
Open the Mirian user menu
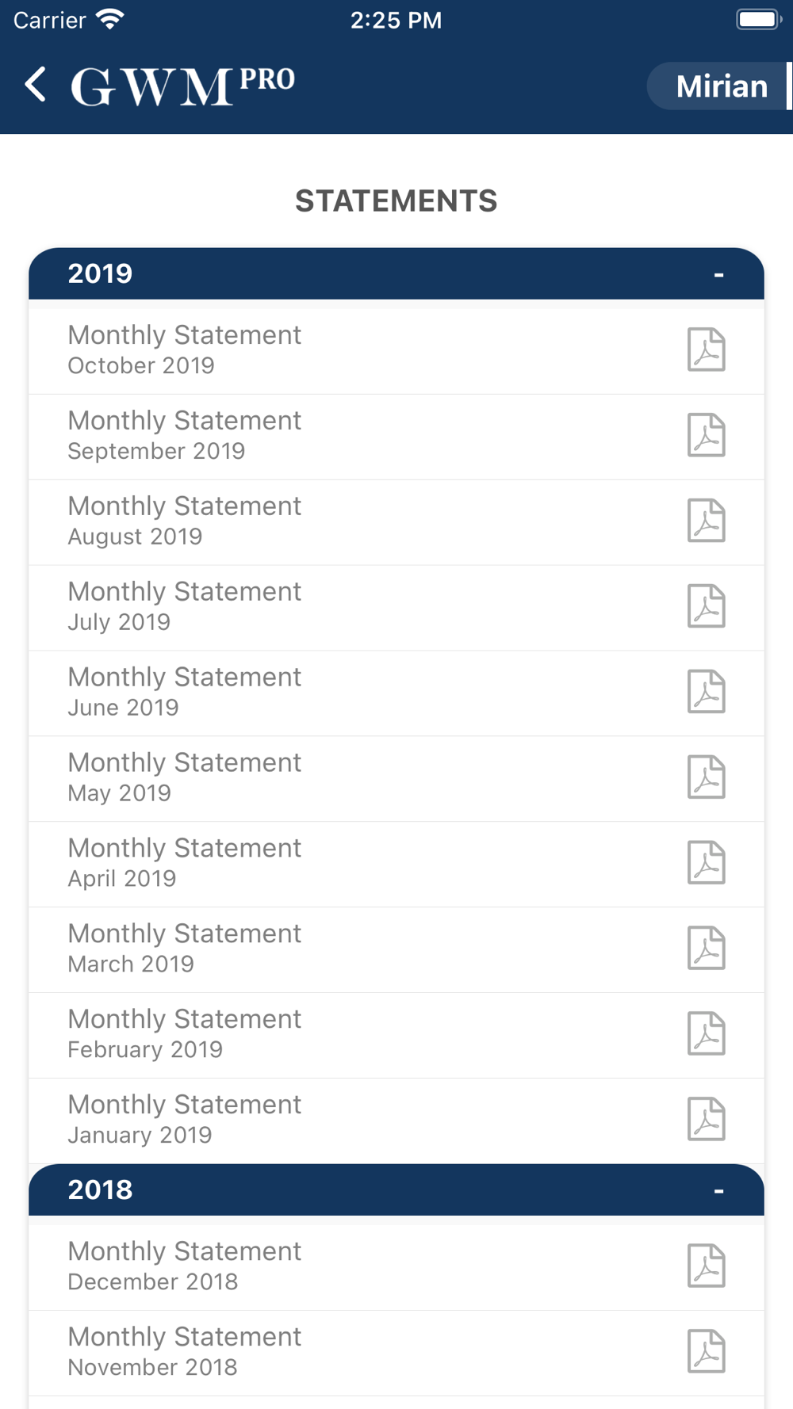click(720, 86)
